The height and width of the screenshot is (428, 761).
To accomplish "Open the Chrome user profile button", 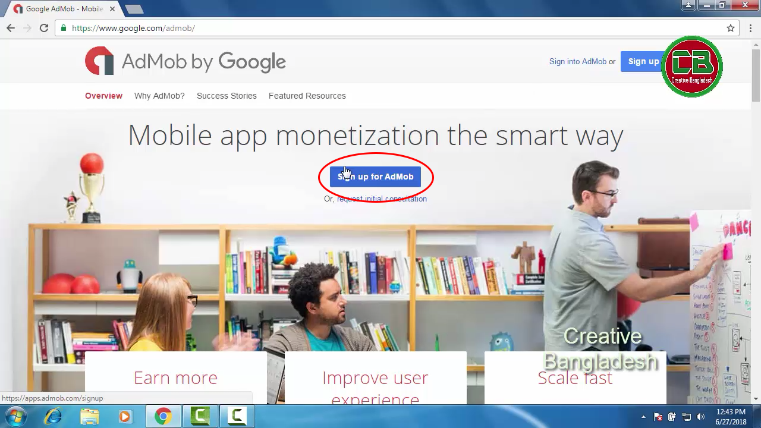I will pos(688,5).
